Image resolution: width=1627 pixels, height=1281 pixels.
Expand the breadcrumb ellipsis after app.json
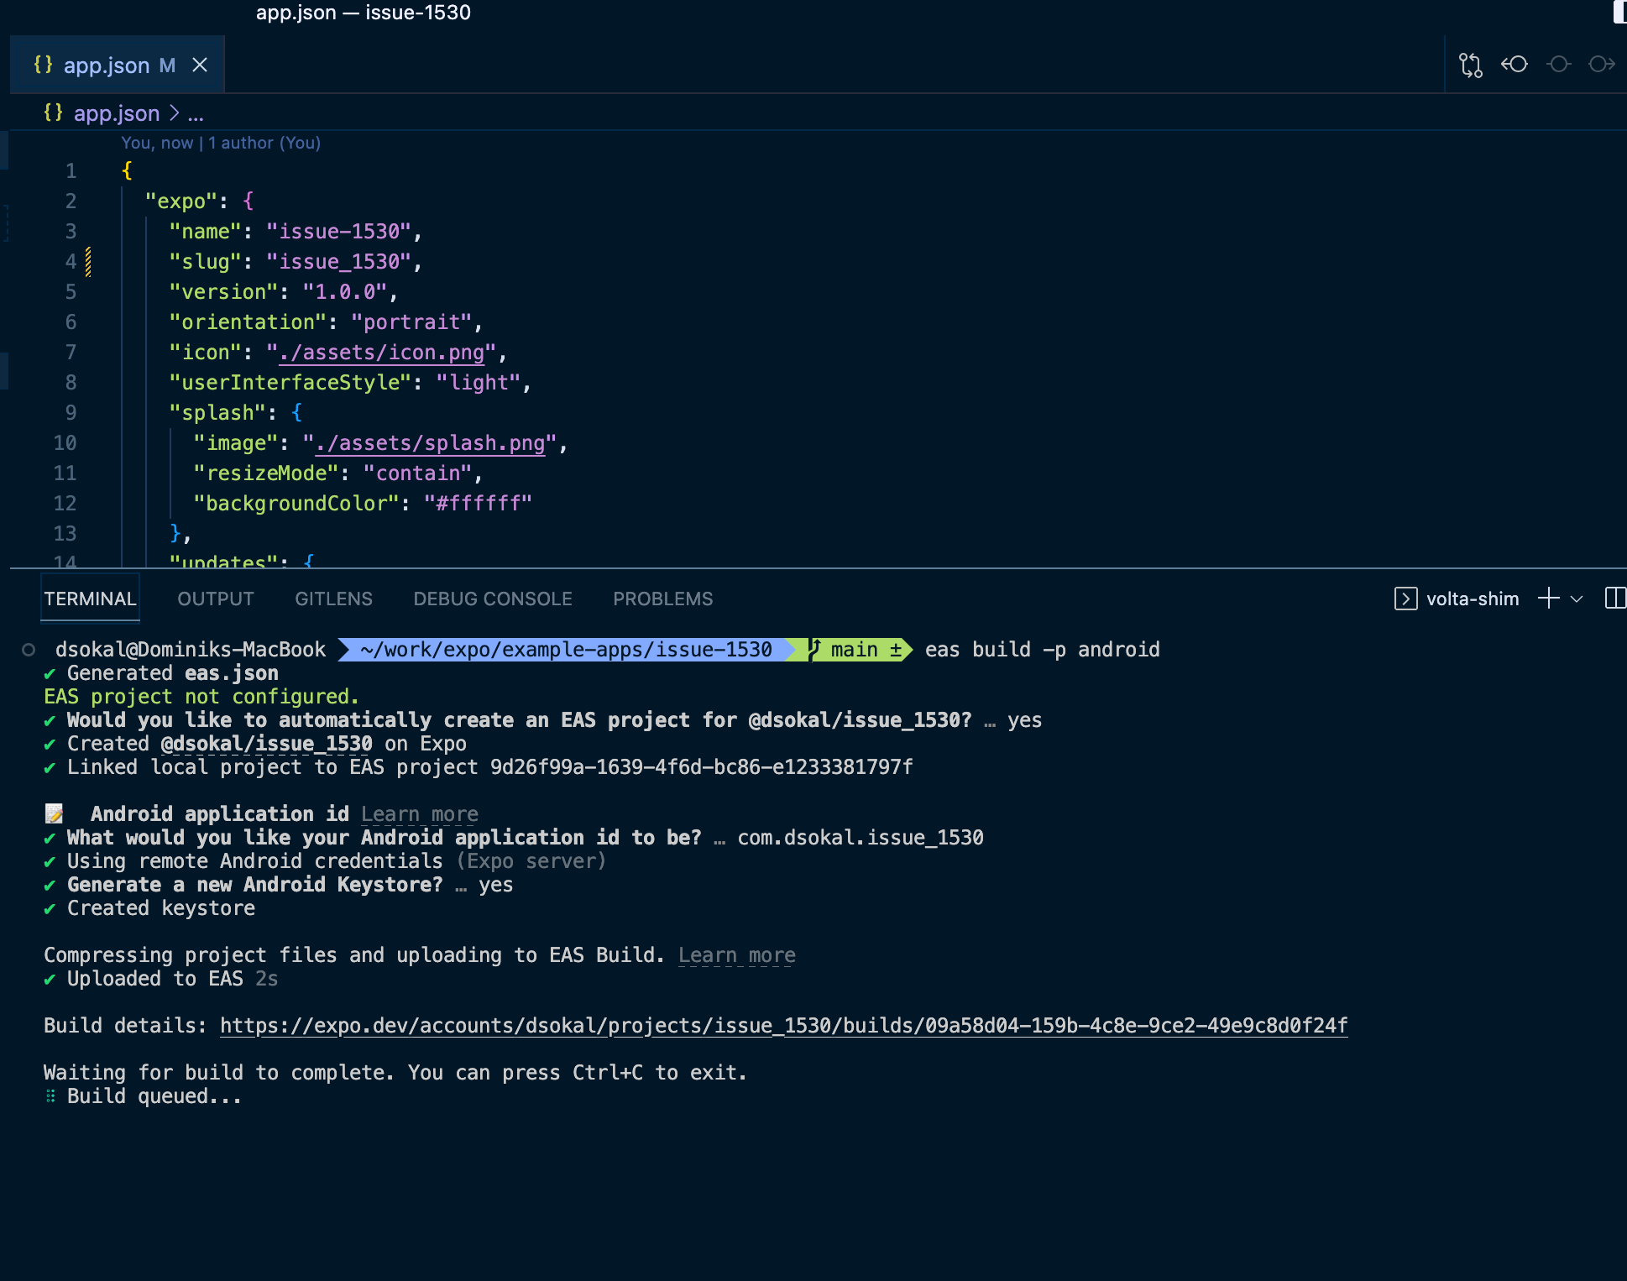pyautogui.click(x=196, y=113)
